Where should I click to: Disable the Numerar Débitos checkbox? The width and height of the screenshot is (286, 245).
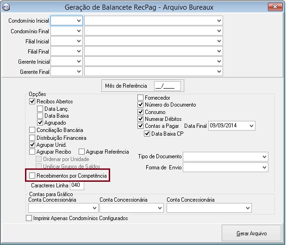(x=141, y=119)
